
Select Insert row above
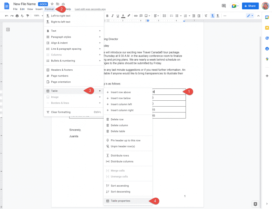tap(121, 92)
